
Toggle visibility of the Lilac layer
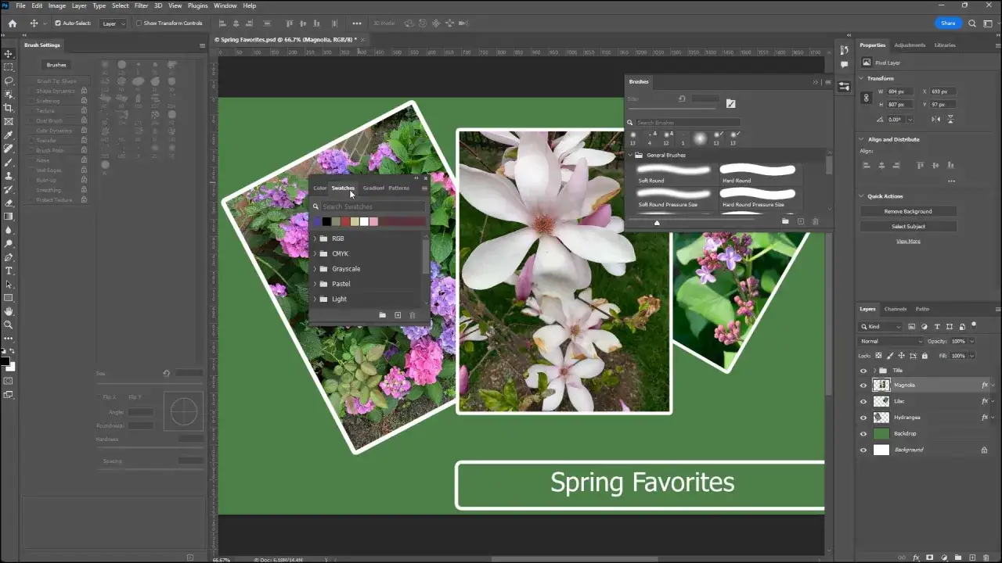[863, 401]
